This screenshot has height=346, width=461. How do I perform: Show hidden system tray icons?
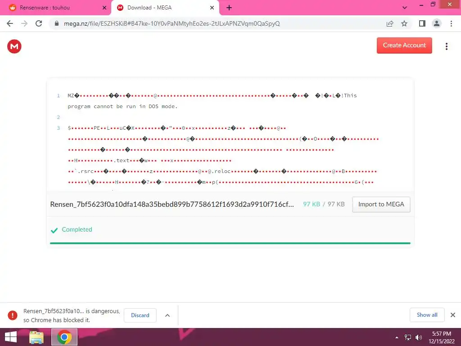[397, 337]
